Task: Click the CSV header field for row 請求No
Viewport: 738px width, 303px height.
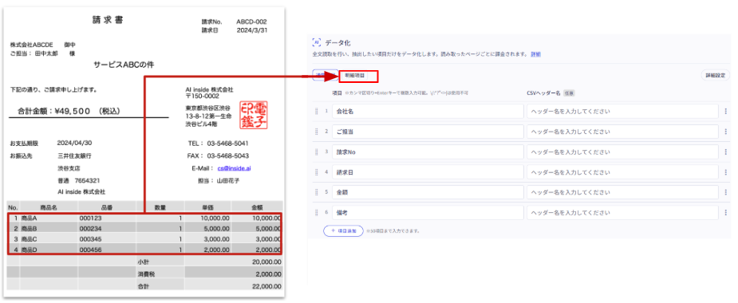Action: pyautogui.click(x=623, y=152)
